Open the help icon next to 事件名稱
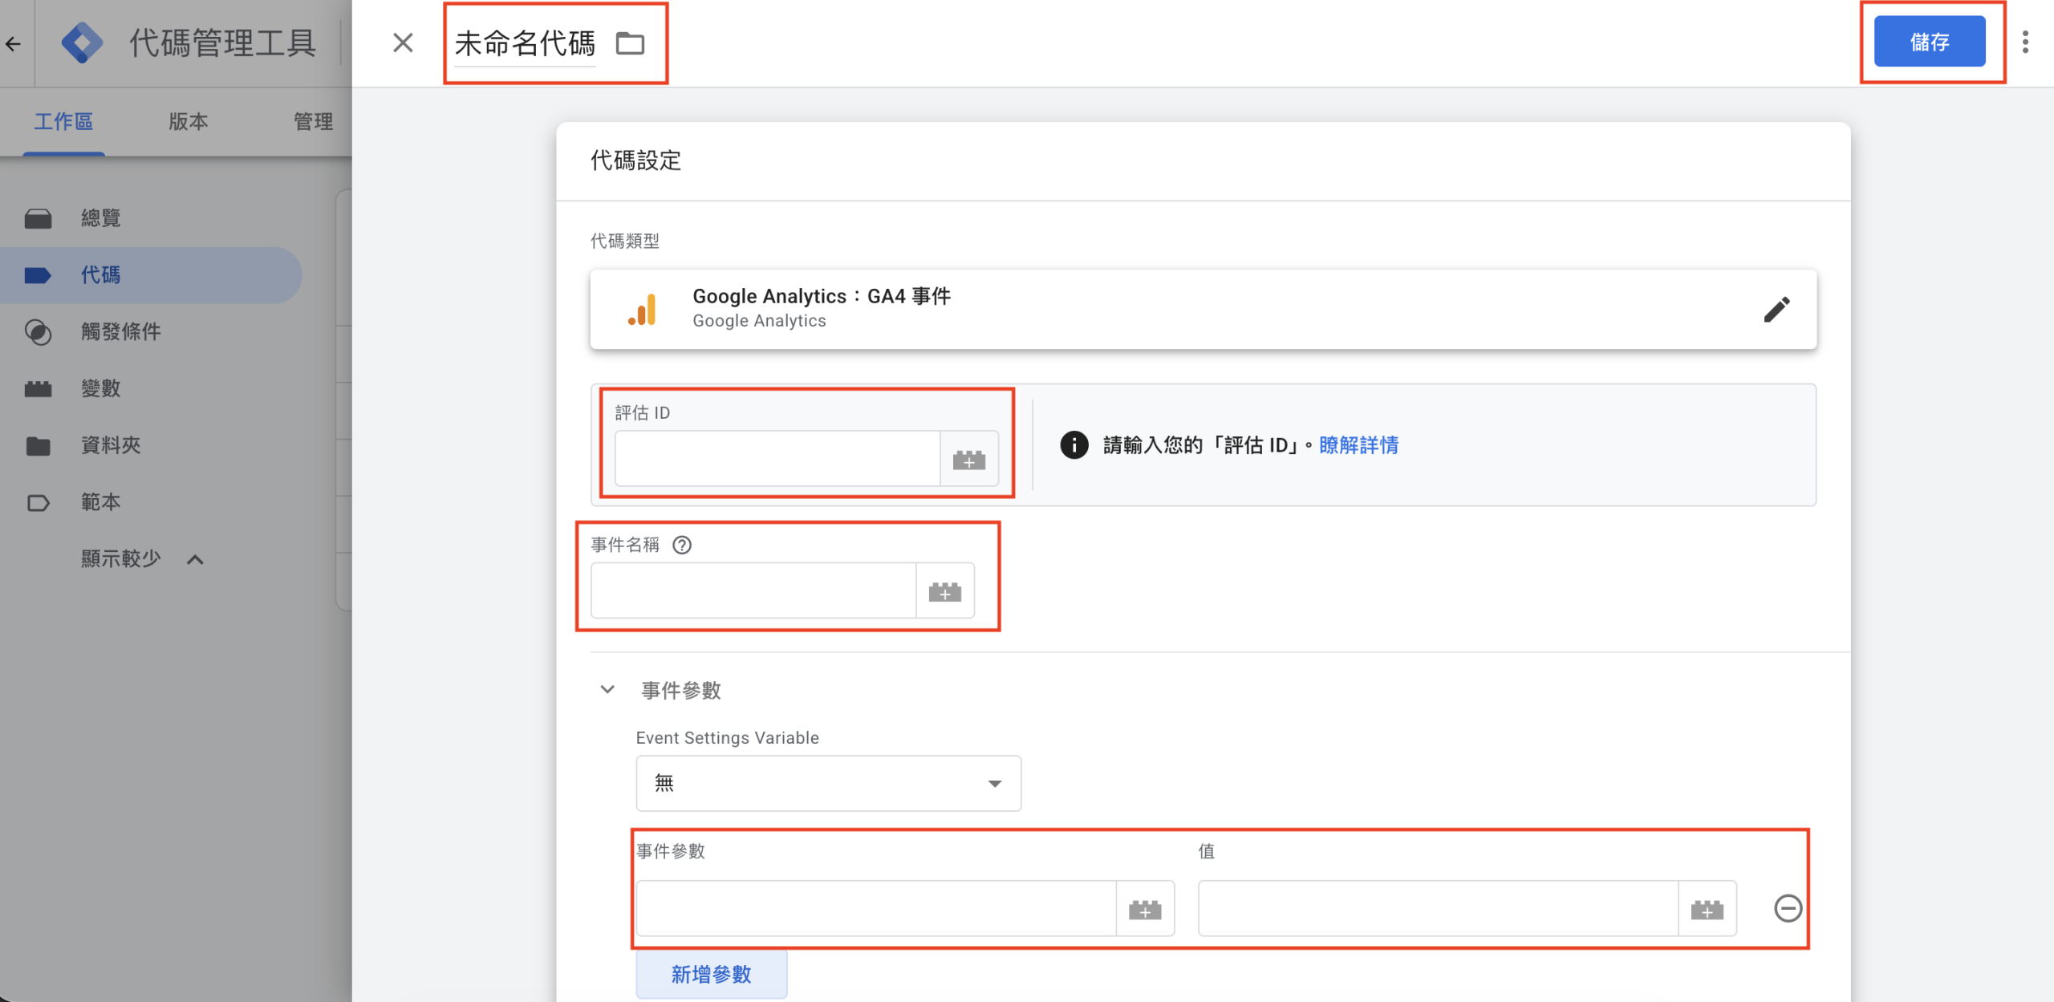The width and height of the screenshot is (2054, 1002). [682, 546]
